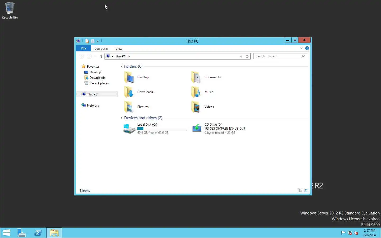Select the Downloads folder icon
The image size is (381, 238).
coord(129,92)
